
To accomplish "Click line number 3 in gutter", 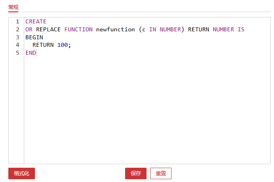I will point(17,37).
